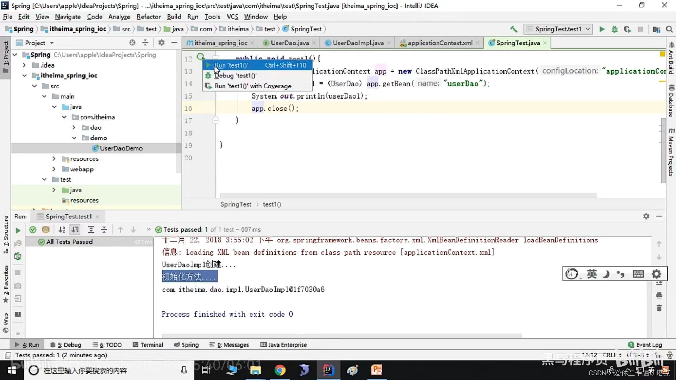Click the editor horizontal scrollbar
The height and width of the screenshot is (380, 676).
tap(408, 195)
